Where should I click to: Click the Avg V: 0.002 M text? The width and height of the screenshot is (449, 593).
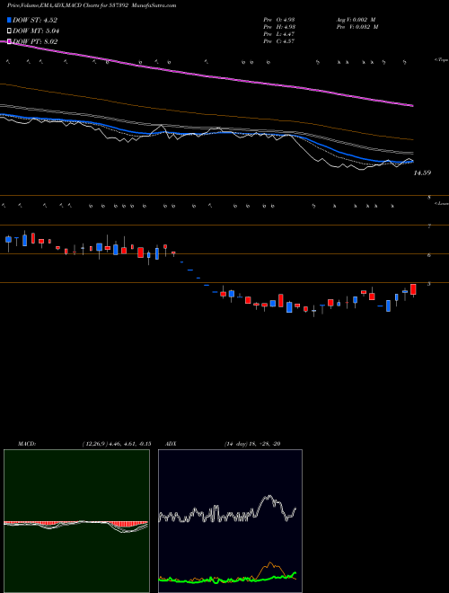click(x=356, y=20)
